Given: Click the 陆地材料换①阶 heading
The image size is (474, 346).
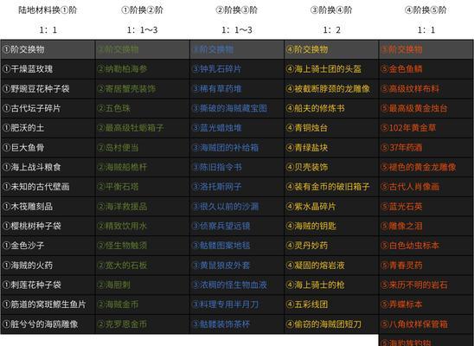Looking at the screenshot, I should [48, 10].
